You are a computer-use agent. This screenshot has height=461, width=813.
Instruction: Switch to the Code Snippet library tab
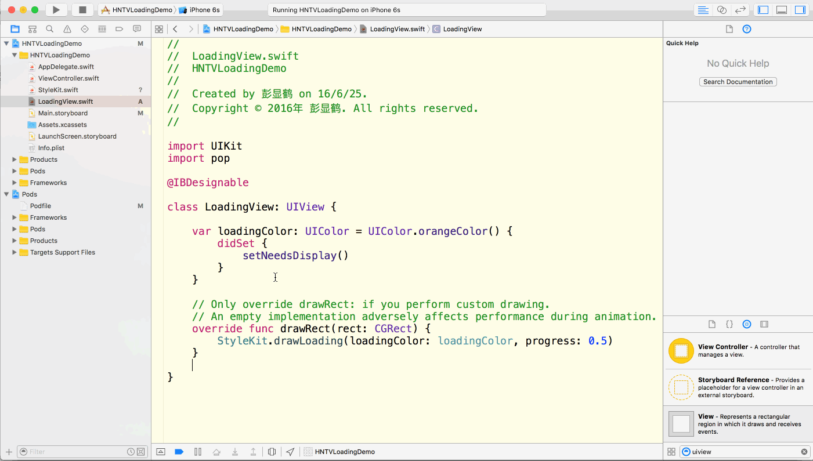coord(729,324)
